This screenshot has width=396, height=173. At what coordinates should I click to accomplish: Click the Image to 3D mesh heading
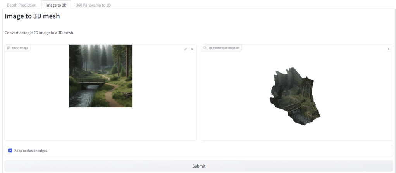tap(32, 17)
